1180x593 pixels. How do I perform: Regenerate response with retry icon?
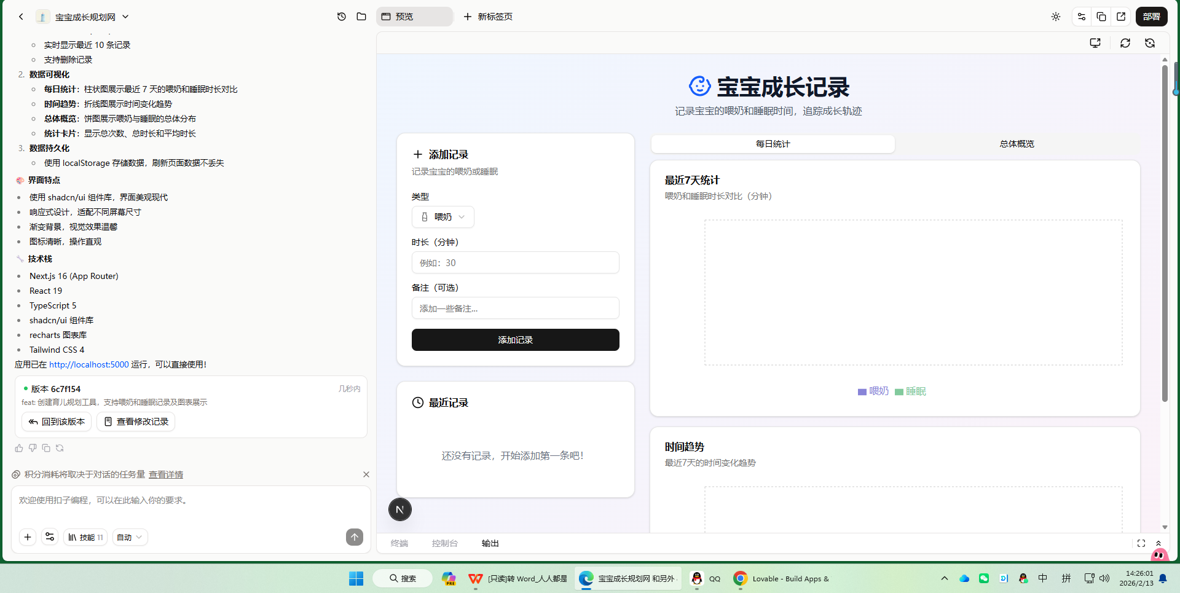coord(60,448)
